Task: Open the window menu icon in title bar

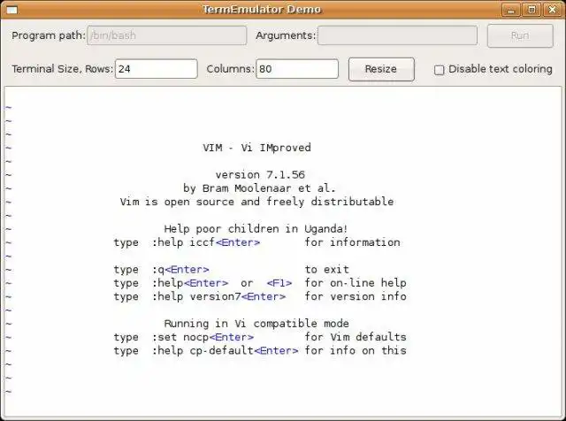Action: (x=11, y=10)
